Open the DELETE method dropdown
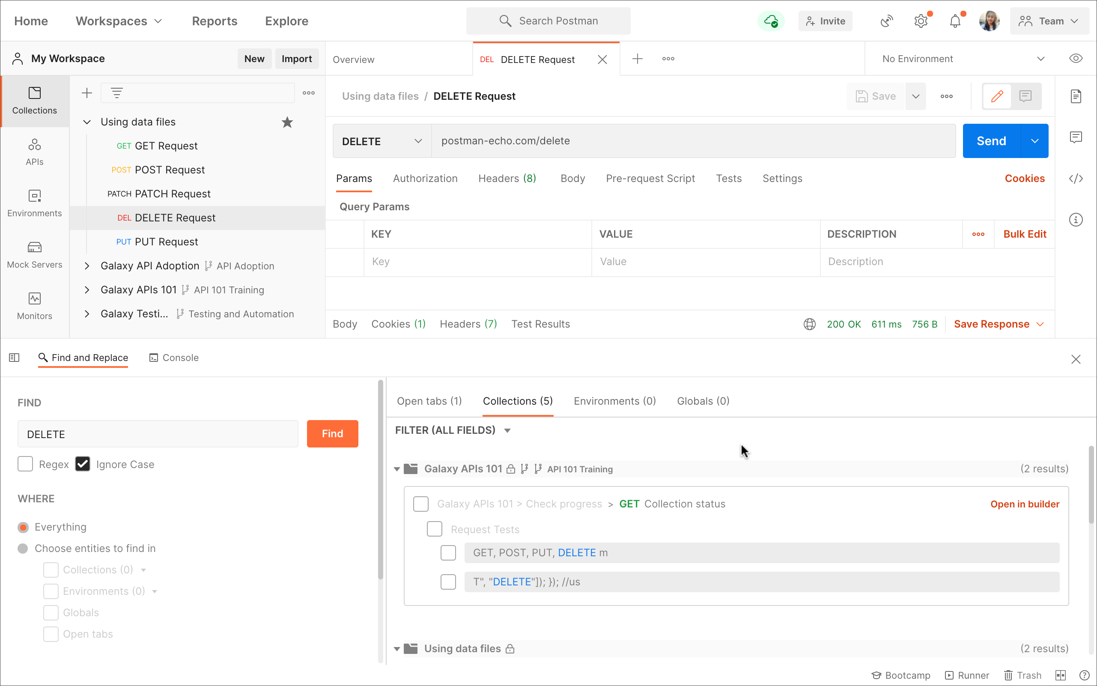This screenshot has height=686, width=1097. pos(382,141)
